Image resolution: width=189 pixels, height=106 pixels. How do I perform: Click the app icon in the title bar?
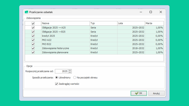(26, 12)
